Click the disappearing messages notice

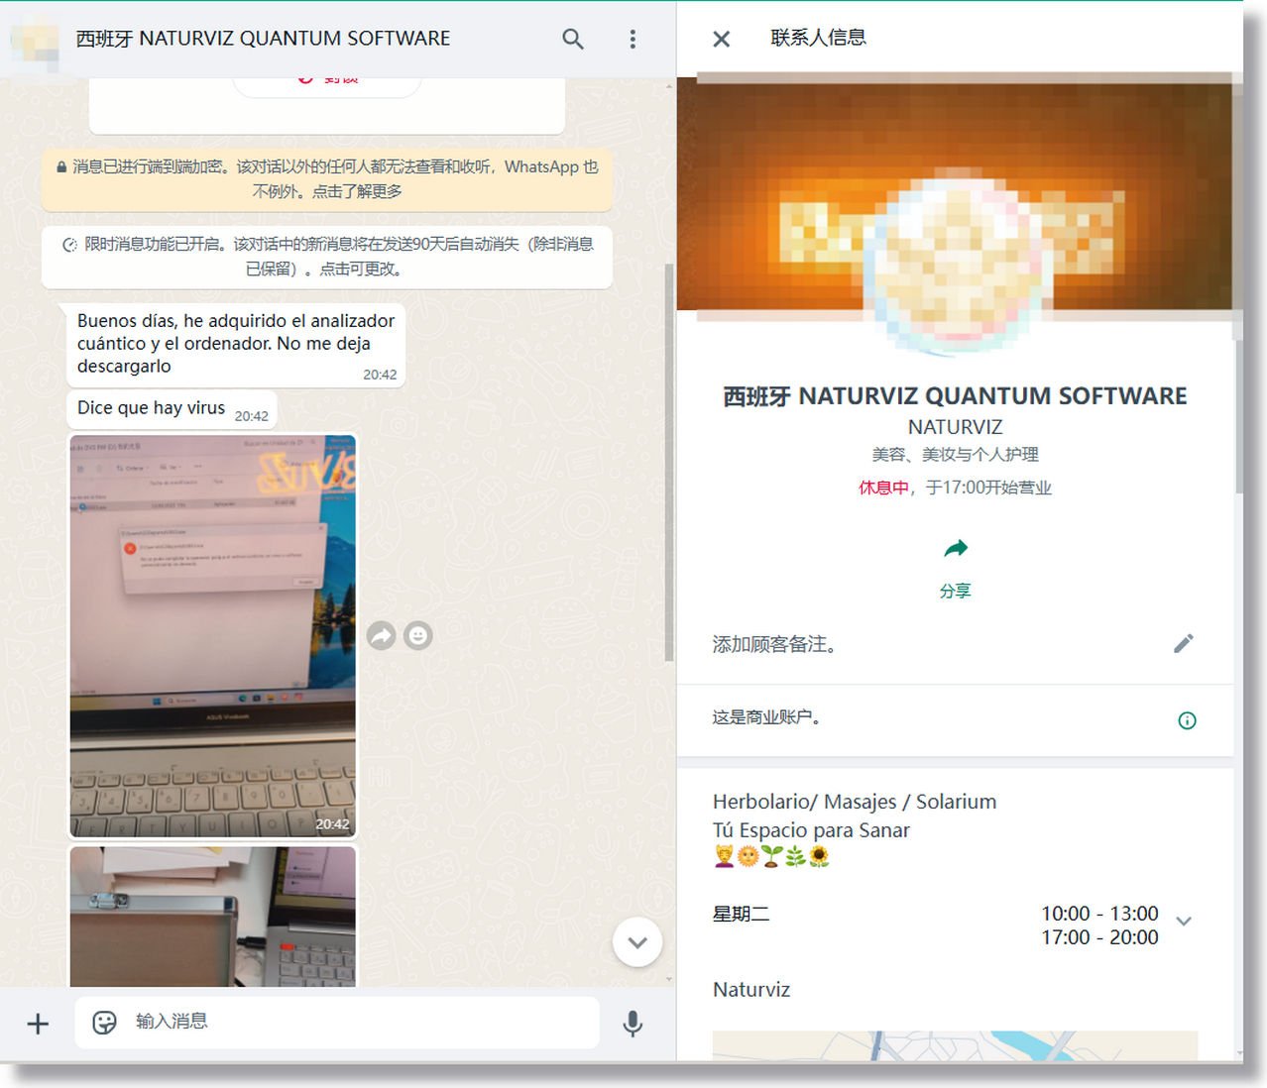pos(327,256)
